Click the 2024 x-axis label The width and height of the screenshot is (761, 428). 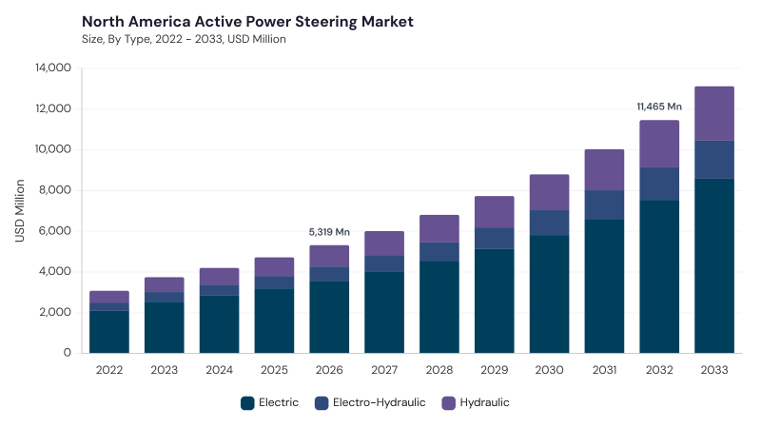click(x=220, y=370)
